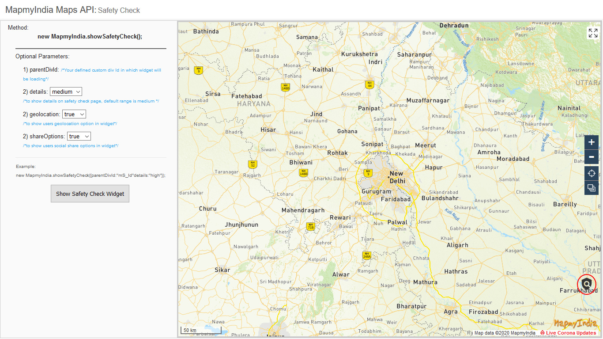Click the NH 71B highway shield near Rewari

coord(311,226)
